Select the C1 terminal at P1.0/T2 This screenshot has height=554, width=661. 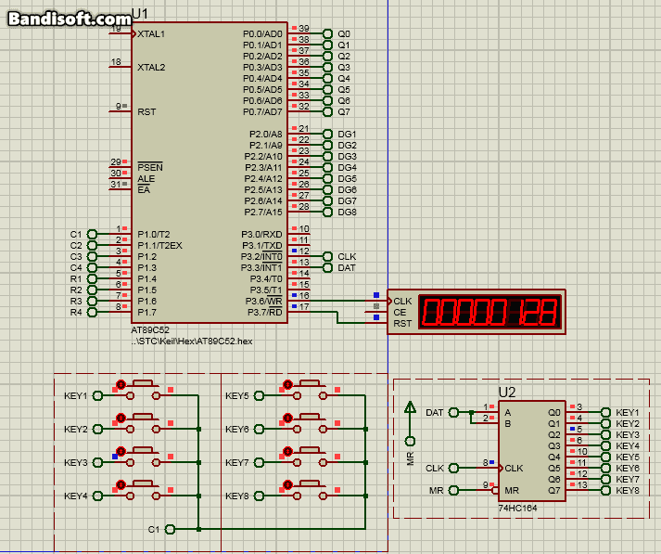(x=92, y=234)
